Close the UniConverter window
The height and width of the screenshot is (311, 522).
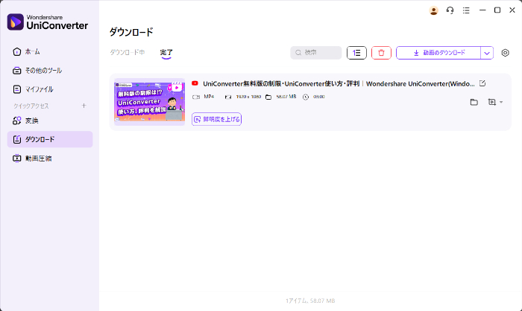[x=512, y=10]
